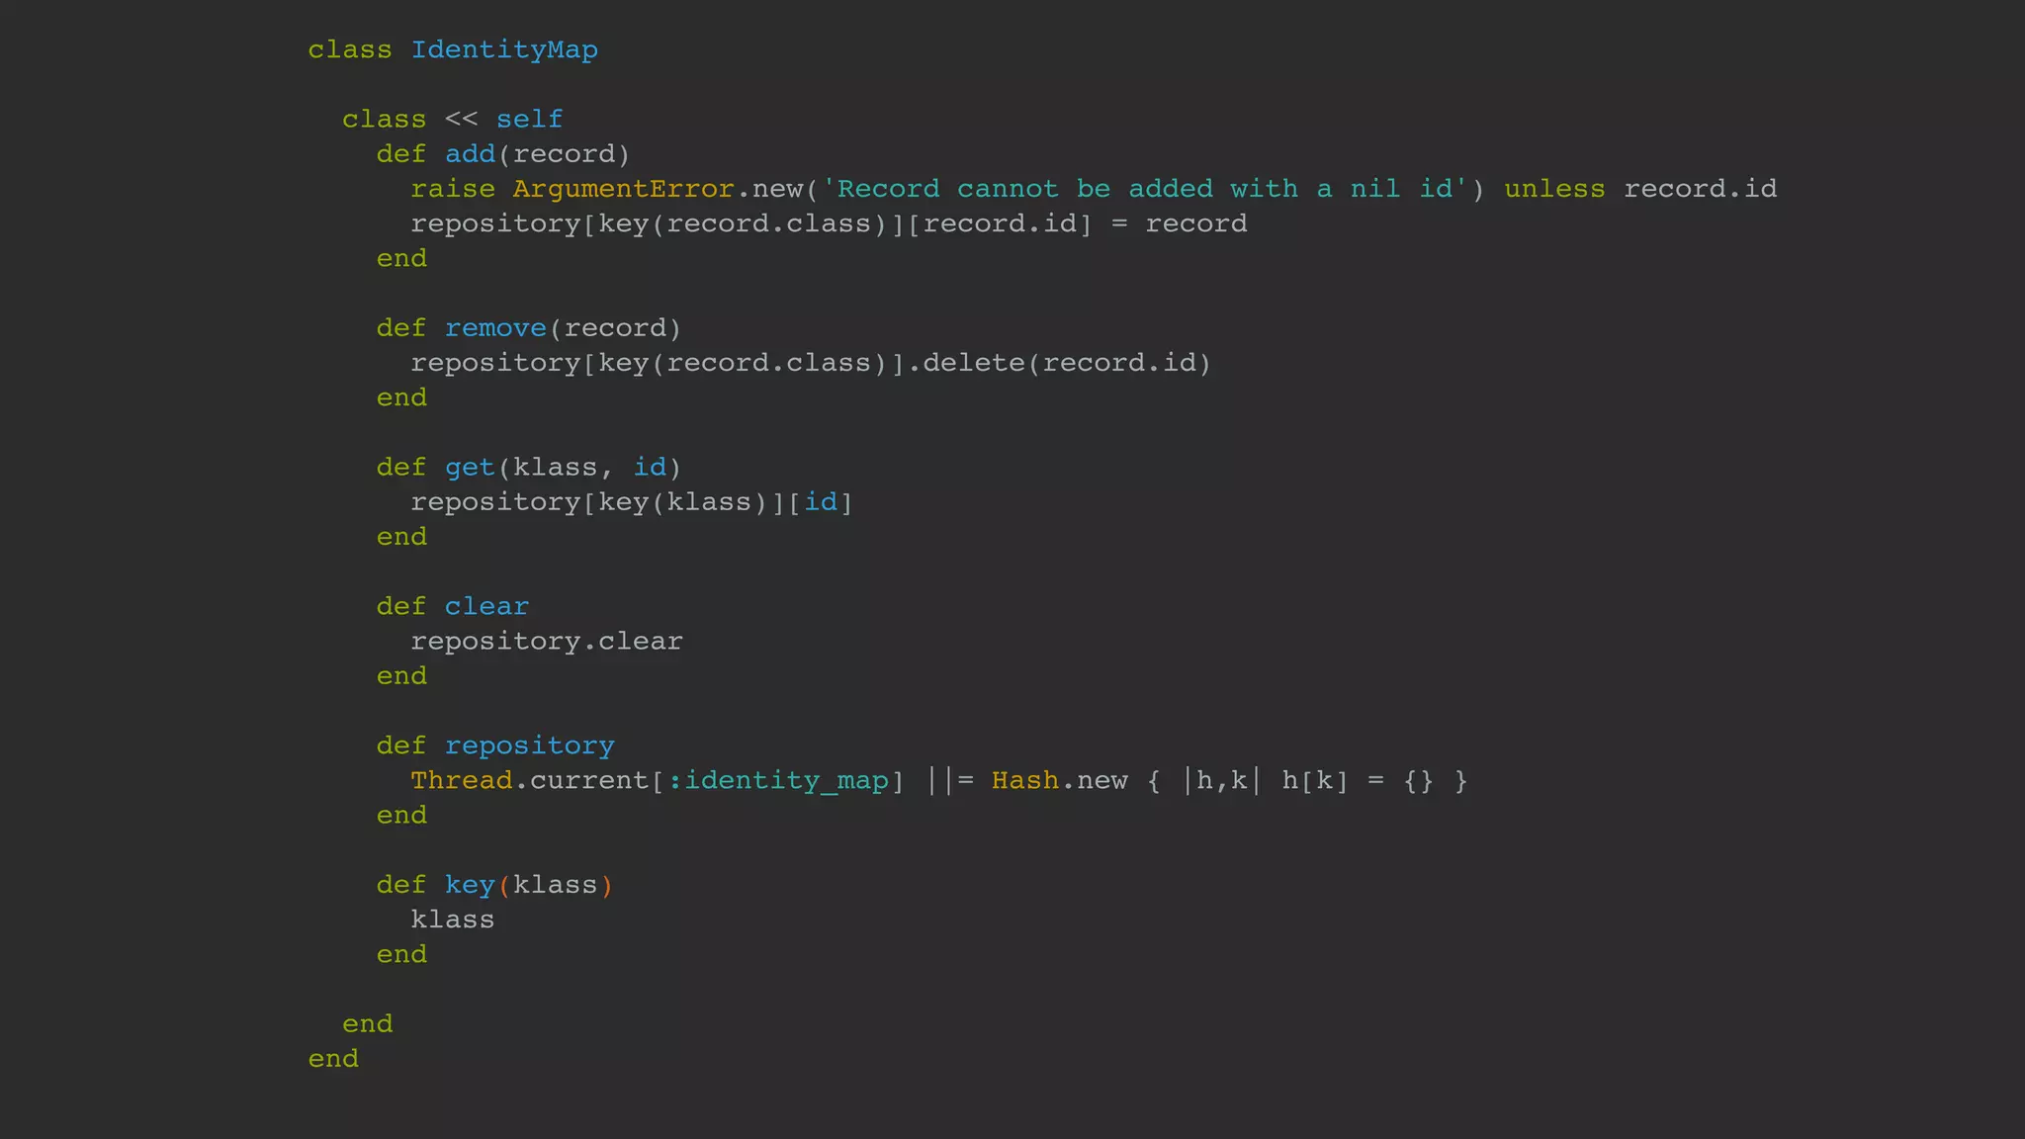The height and width of the screenshot is (1139, 2025).
Task: Click the 'self' keyword in class << self
Action: (x=529, y=120)
